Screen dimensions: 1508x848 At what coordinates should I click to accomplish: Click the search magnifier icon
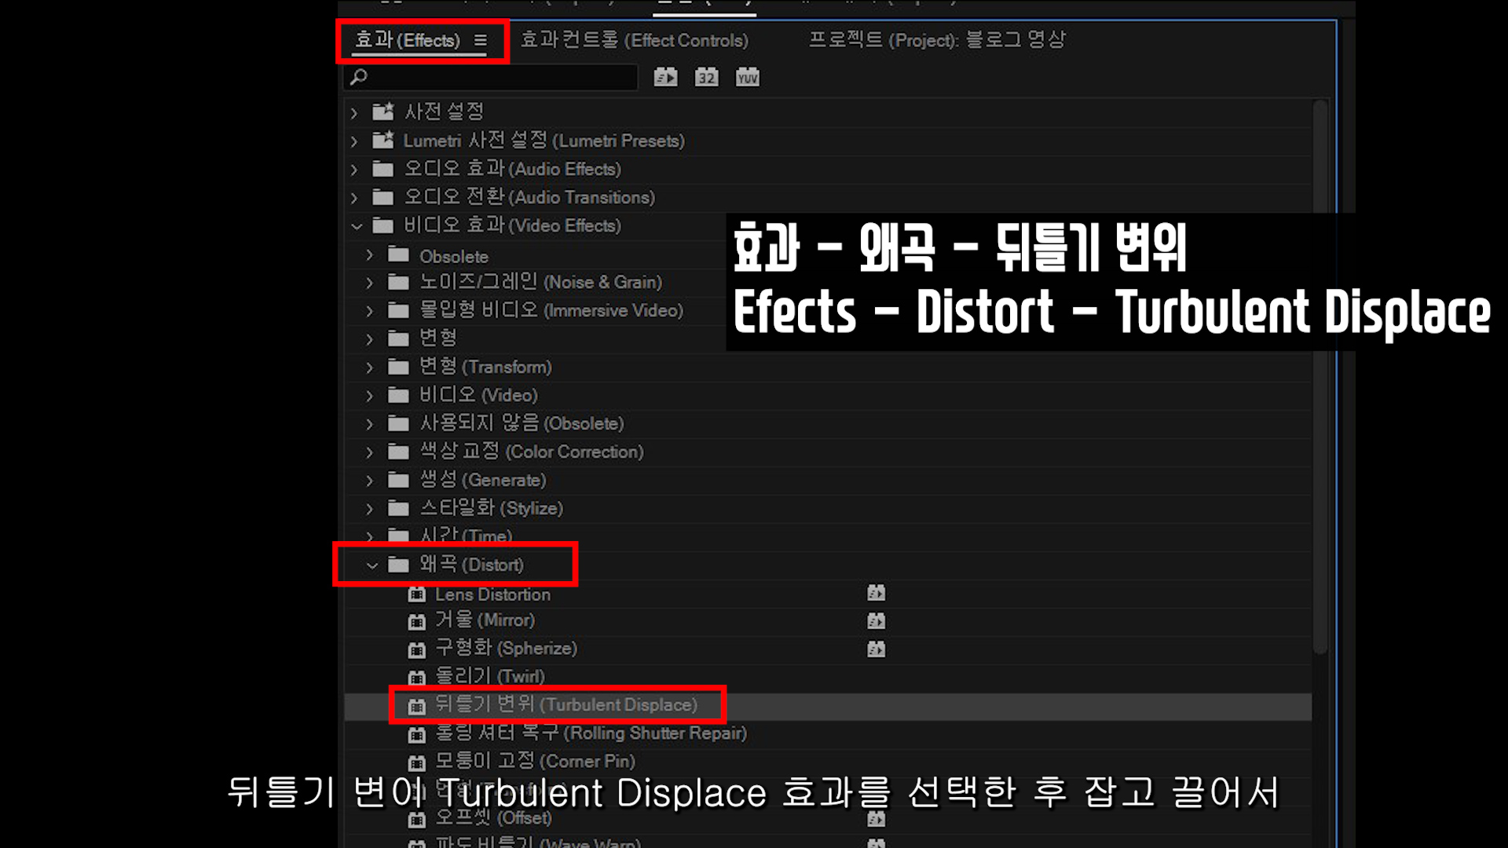click(359, 77)
